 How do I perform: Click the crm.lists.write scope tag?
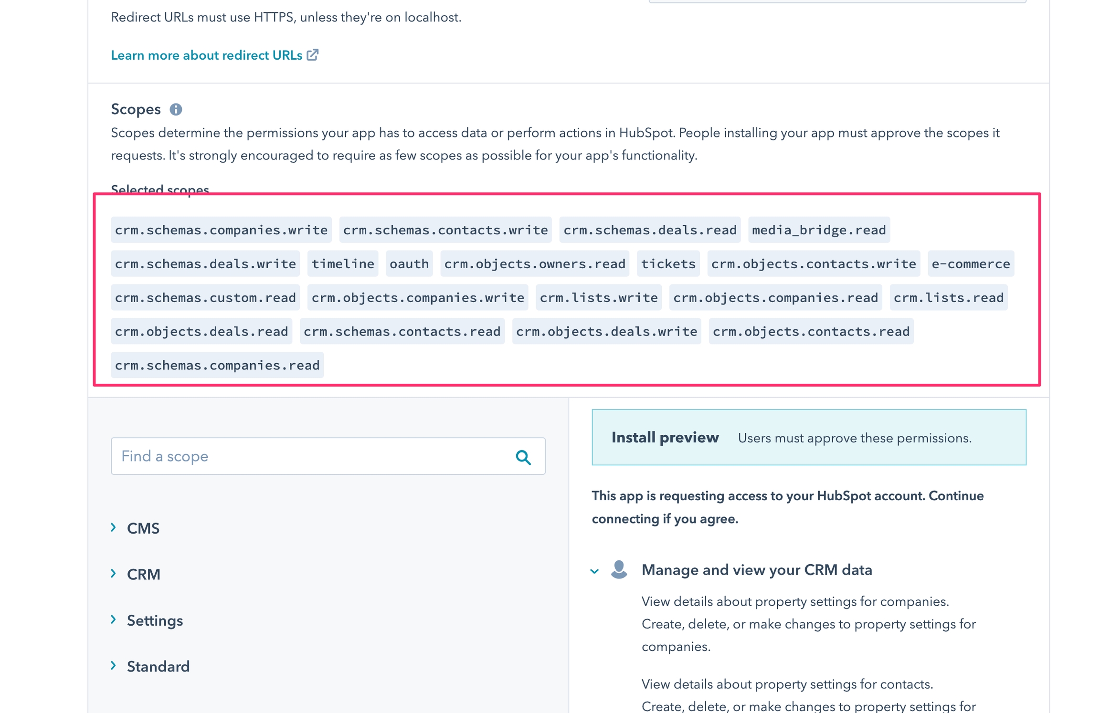pos(598,298)
